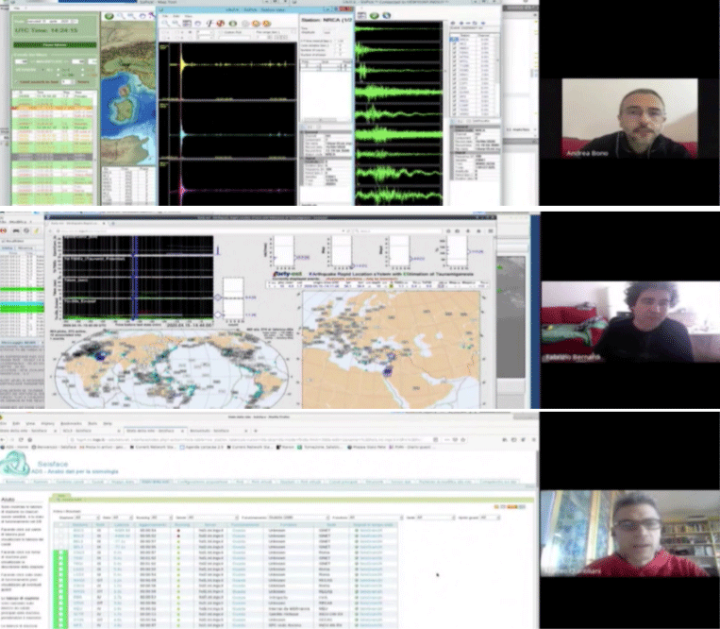This screenshot has width=720, height=629.
Task: Click the Seisface knot logo
Action: click(x=15, y=464)
